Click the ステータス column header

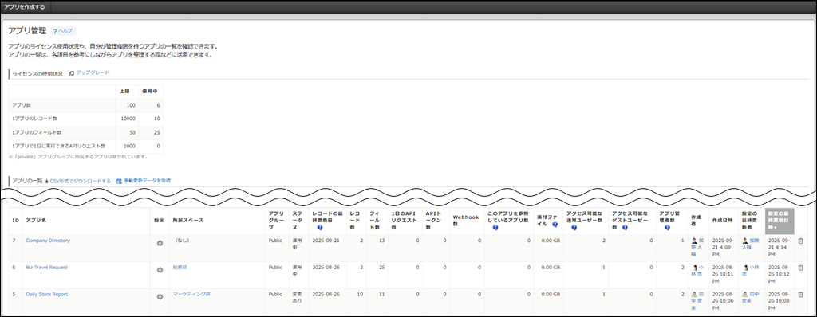[x=298, y=220]
